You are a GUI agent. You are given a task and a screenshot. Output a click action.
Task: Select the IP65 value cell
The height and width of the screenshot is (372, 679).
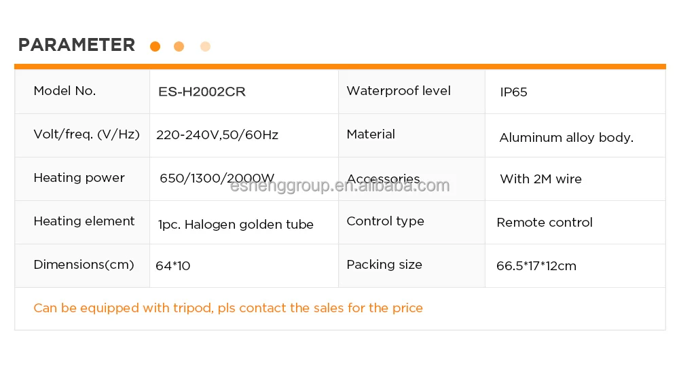tap(513, 92)
